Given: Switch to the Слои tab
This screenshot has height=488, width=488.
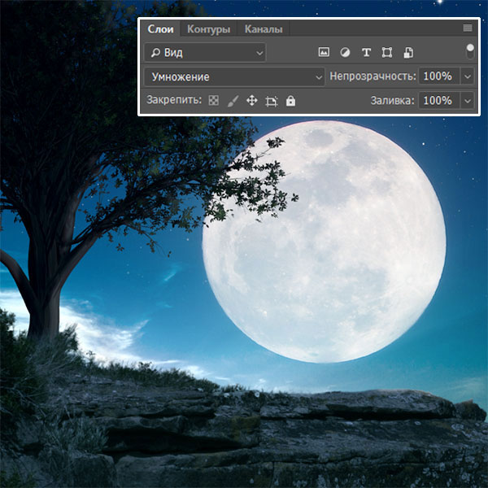Looking at the screenshot, I should point(160,29).
